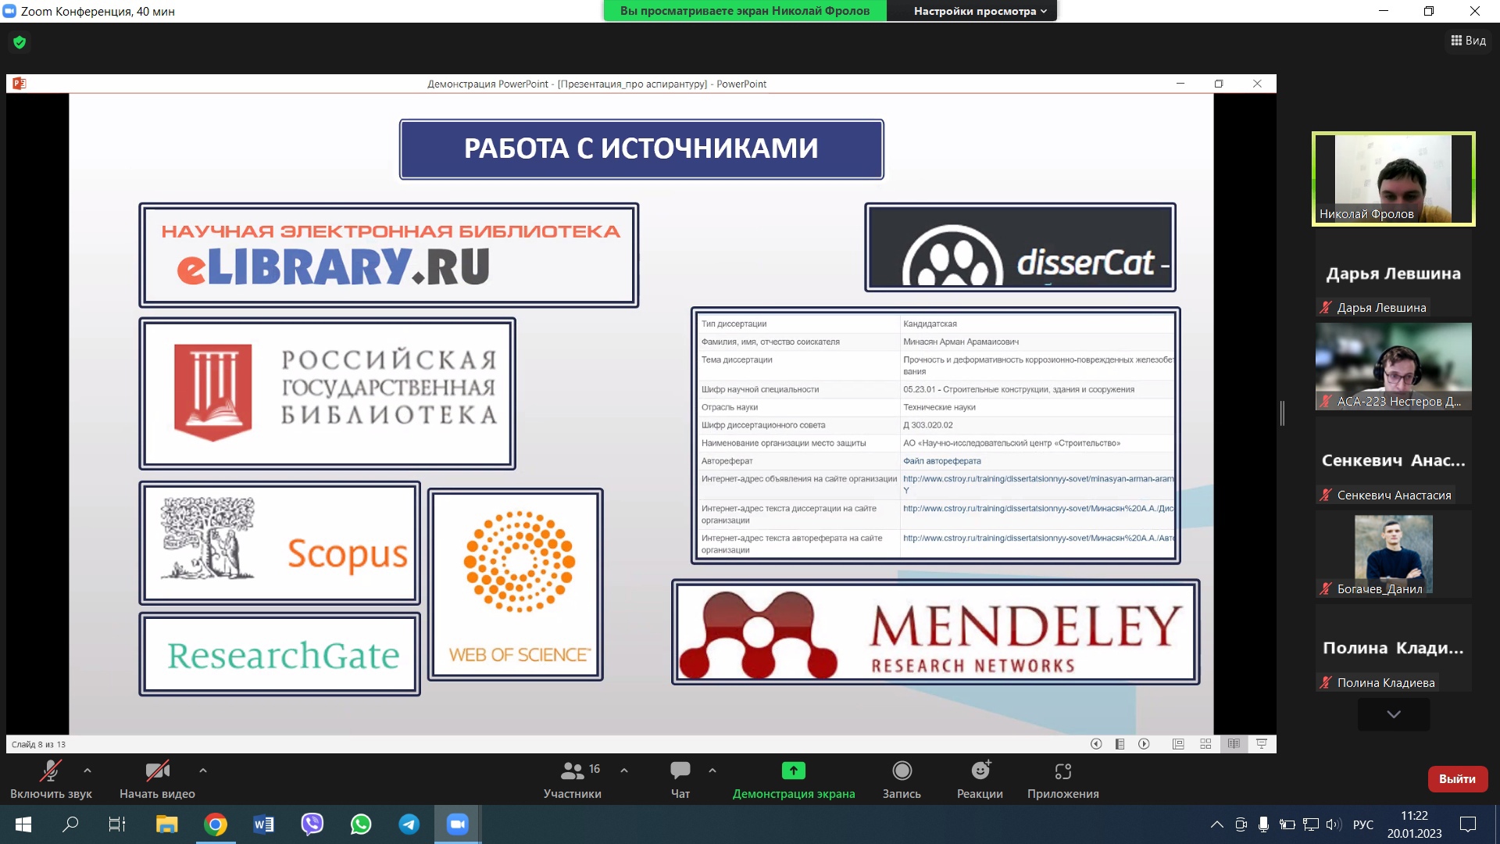Open the clock showing 11:22
The width and height of the screenshot is (1500, 844).
click(x=1414, y=824)
